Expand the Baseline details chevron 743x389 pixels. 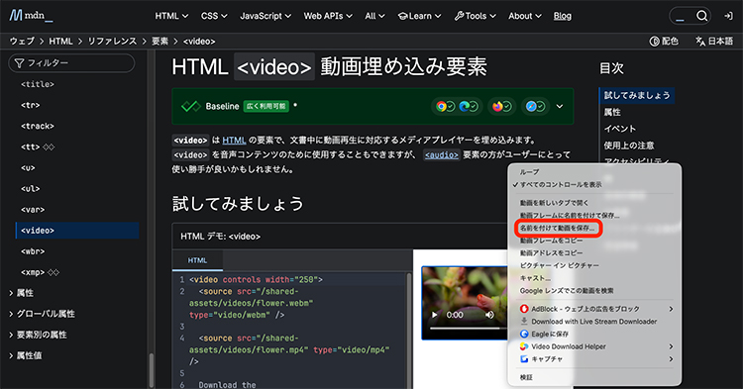pyautogui.click(x=560, y=107)
